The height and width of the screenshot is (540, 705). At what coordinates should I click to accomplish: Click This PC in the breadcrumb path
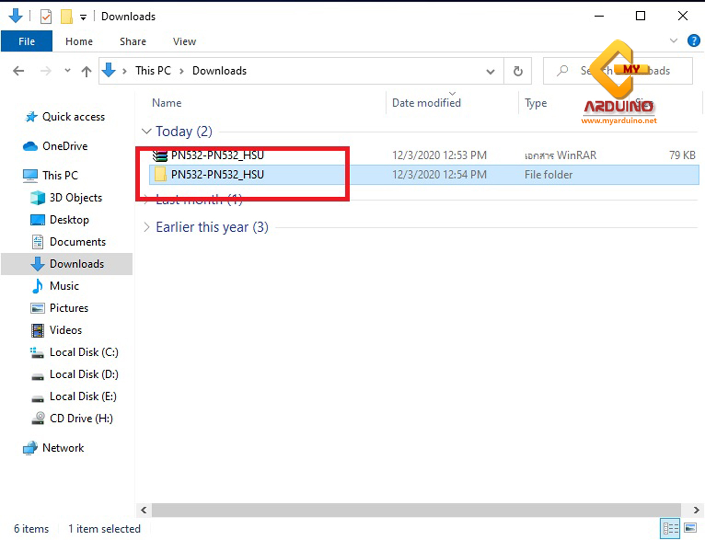153,70
